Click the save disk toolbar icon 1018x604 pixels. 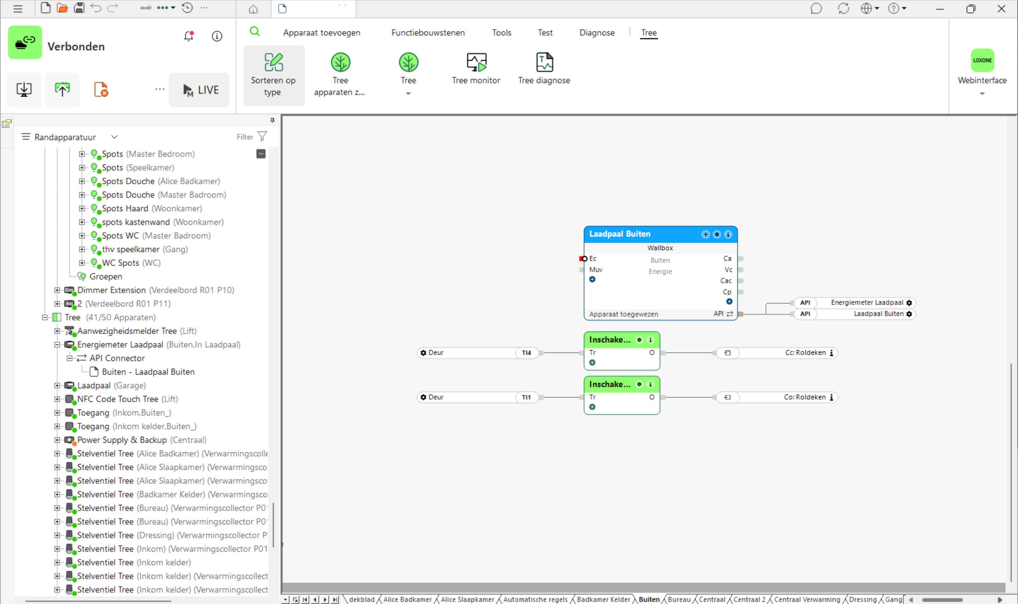(x=79, y=8)
